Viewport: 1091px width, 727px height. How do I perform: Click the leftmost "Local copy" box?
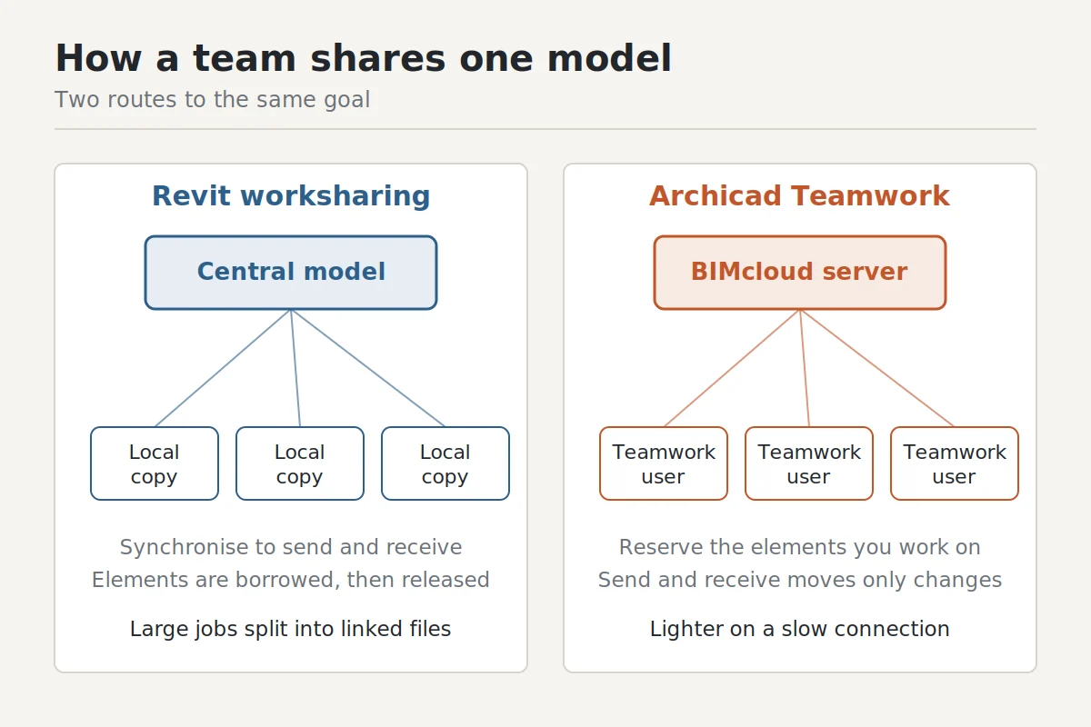[155, 463]
